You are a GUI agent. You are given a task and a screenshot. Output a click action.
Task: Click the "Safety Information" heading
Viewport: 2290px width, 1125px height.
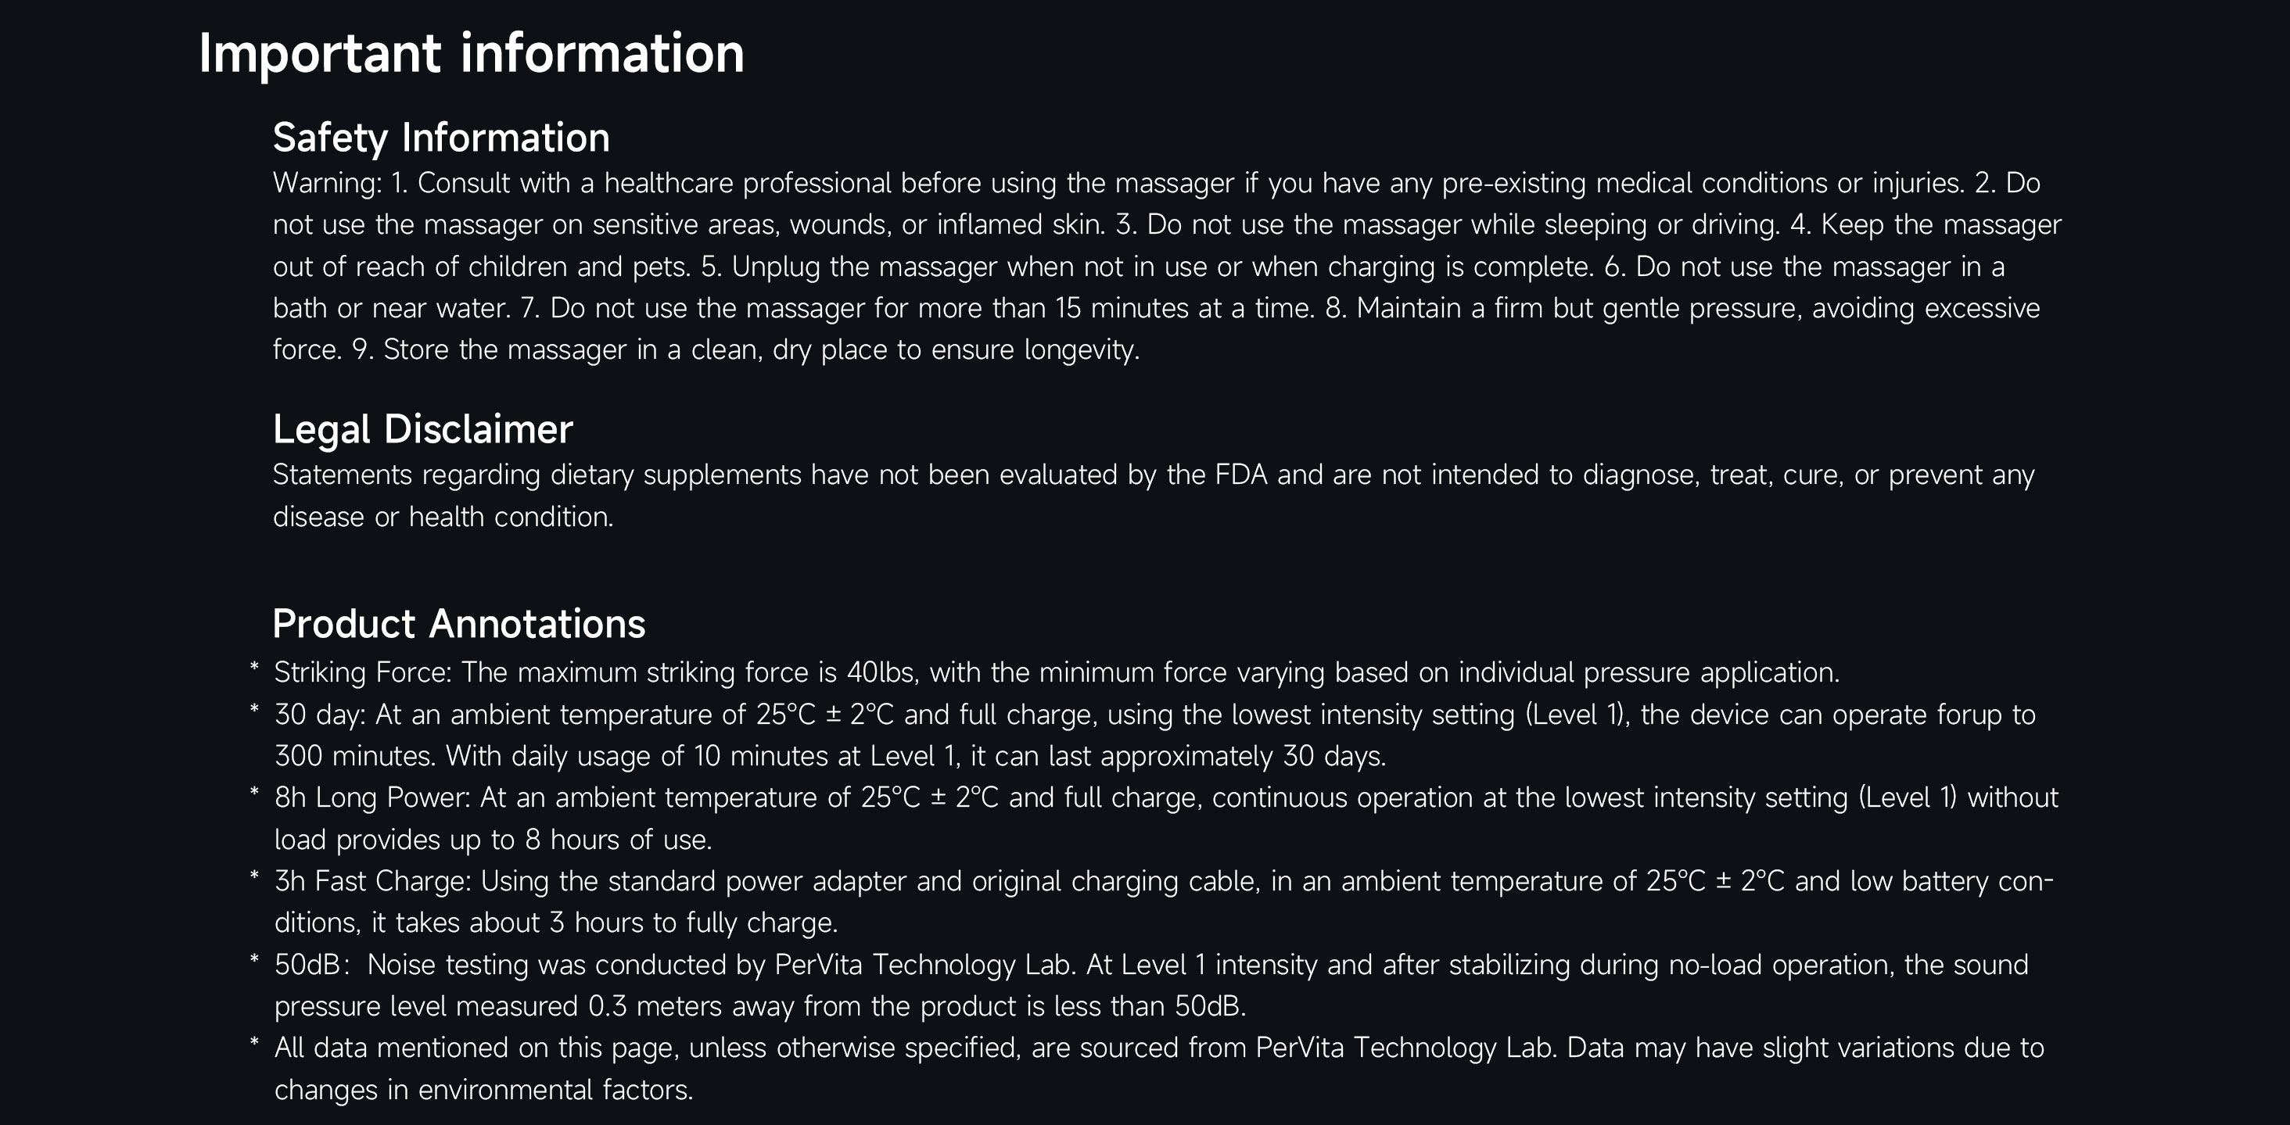click(441, 138)
